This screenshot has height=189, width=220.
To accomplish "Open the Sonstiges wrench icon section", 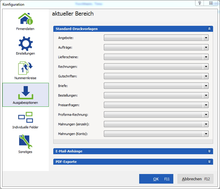I will [25, 142].
